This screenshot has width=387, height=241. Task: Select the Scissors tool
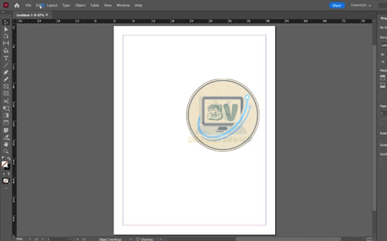tap(6, 101)
